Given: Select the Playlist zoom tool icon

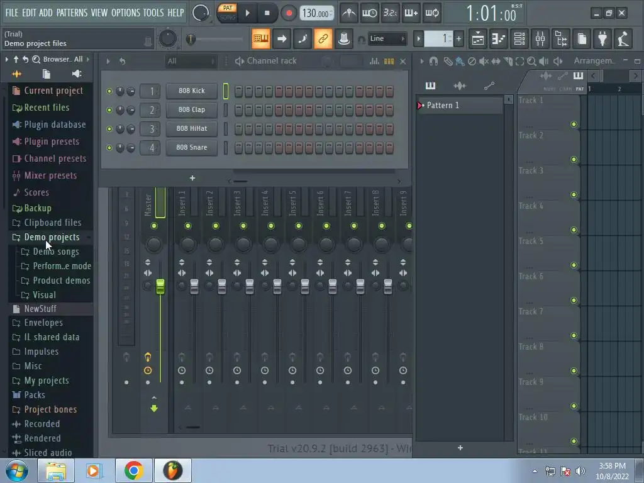Looking at the screenshot, I should (531, 61).
